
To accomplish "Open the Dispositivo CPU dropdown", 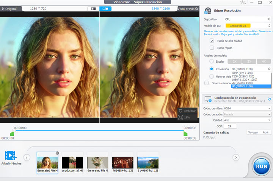I will click(x=248, y=19).
